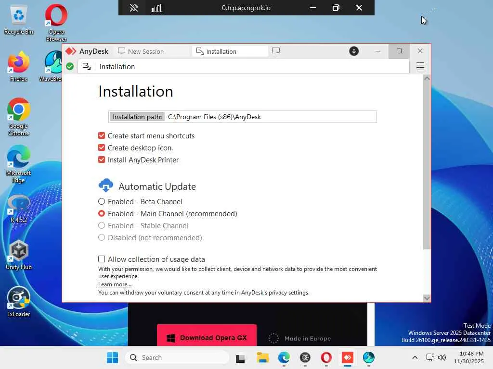The image size is (493, 369).
Task: Open the WaveBrowser desktop shortcut
Action: [52, 66]
